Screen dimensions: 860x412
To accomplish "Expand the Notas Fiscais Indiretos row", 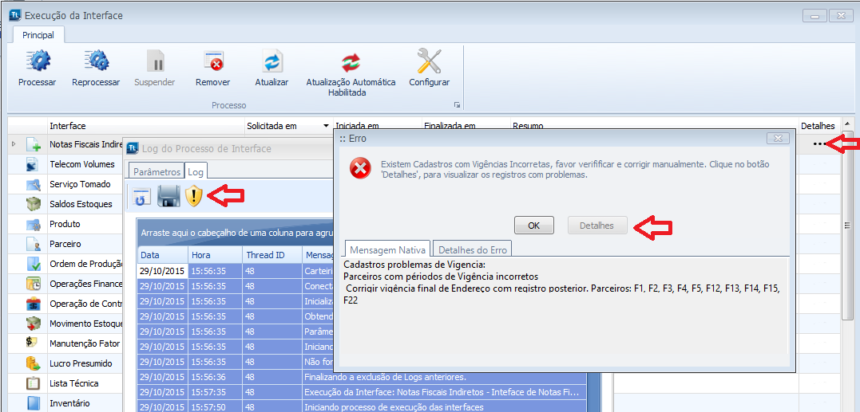I will click(x=14, y=144).
